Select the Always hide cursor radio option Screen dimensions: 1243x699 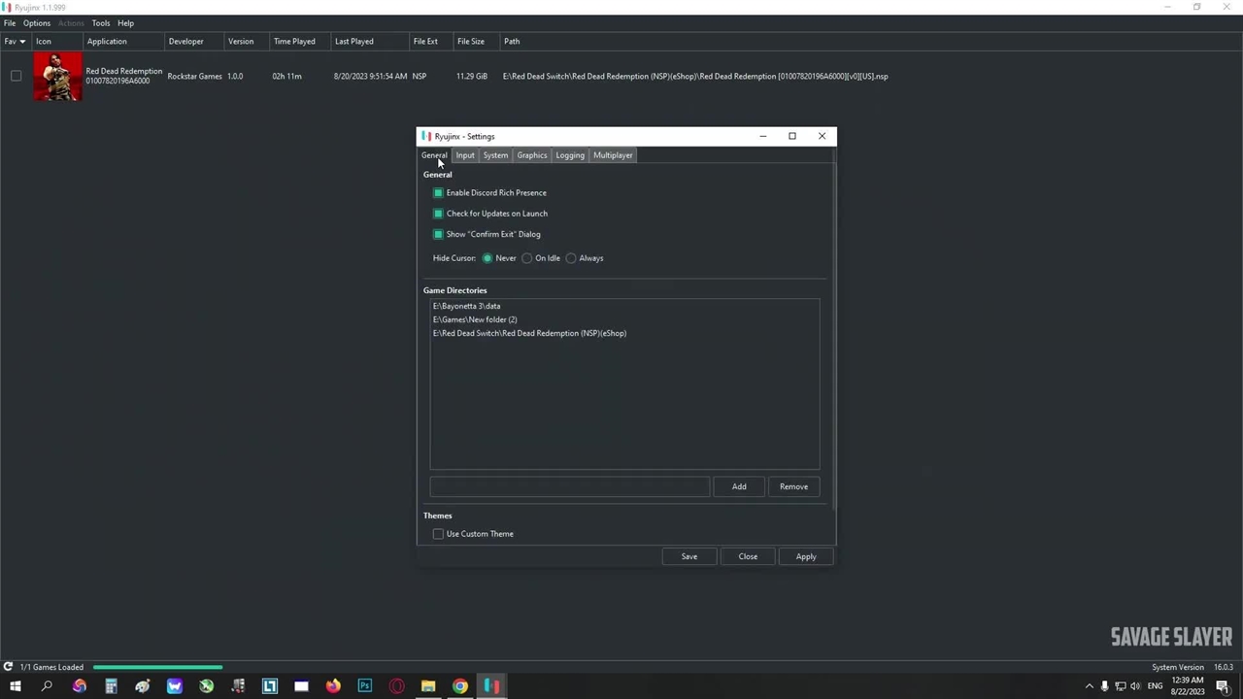[x=571, y=258]
